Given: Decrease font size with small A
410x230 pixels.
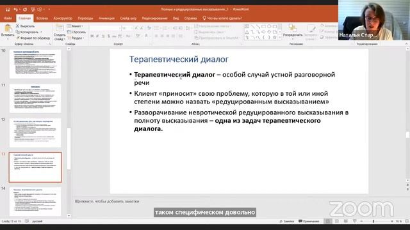Looking at the screenshot, I should (x=142, y=28).
